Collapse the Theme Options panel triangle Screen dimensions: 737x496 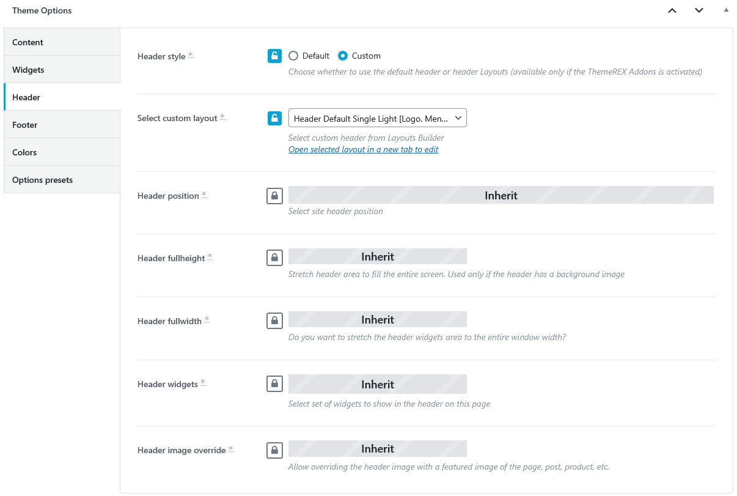pos(726,10)
